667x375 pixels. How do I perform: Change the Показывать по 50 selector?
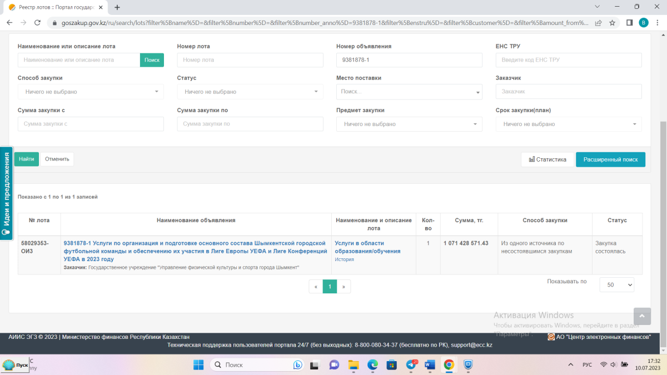tap(616, 284)
